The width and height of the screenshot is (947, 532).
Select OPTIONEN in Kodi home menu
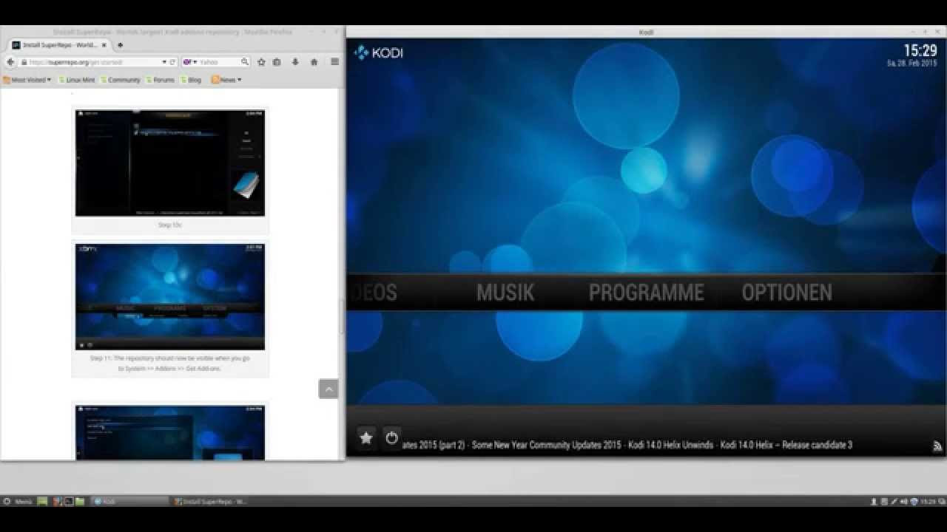tap(786, 293)
